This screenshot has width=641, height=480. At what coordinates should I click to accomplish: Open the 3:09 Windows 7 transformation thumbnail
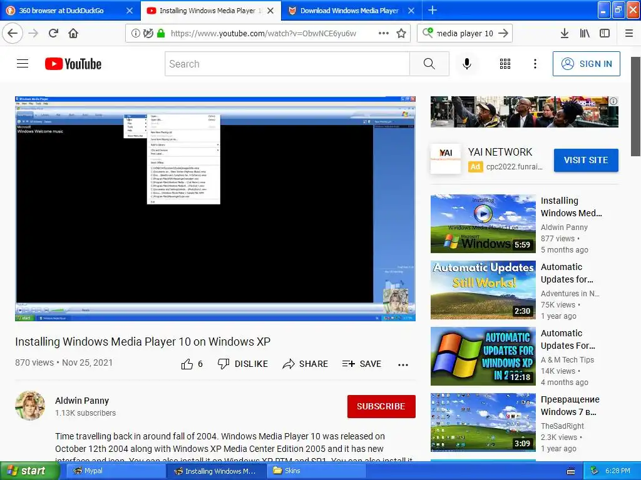pos(483,422)
